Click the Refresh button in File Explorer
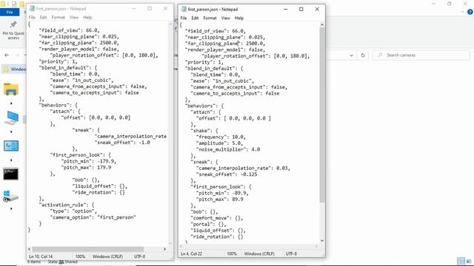This screenshot has width=474, height=266. (x=363, y=55)
